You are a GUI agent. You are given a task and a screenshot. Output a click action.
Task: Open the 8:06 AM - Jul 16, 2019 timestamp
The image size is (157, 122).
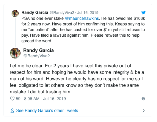click(x=45, y=99)
